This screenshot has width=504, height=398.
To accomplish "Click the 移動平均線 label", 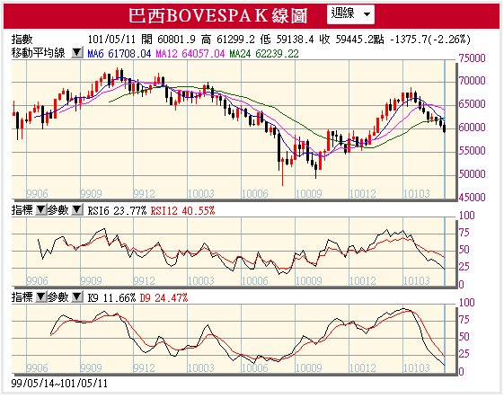I will click(x=39, y=53).
